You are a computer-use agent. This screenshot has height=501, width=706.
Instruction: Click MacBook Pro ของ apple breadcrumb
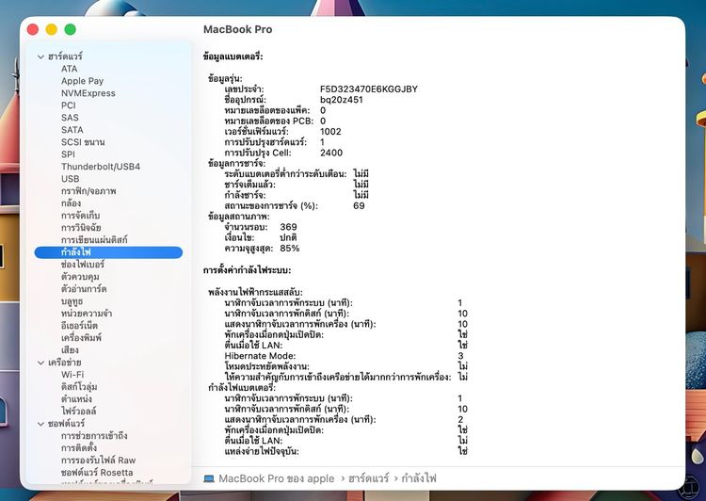coord(277,478)
